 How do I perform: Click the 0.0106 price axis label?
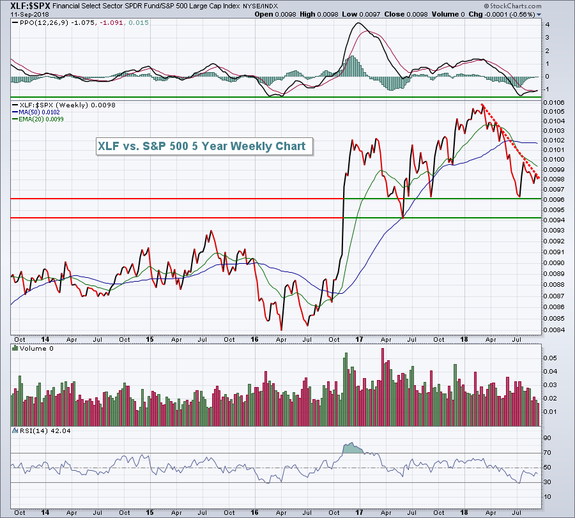click(x=554, y=102)
